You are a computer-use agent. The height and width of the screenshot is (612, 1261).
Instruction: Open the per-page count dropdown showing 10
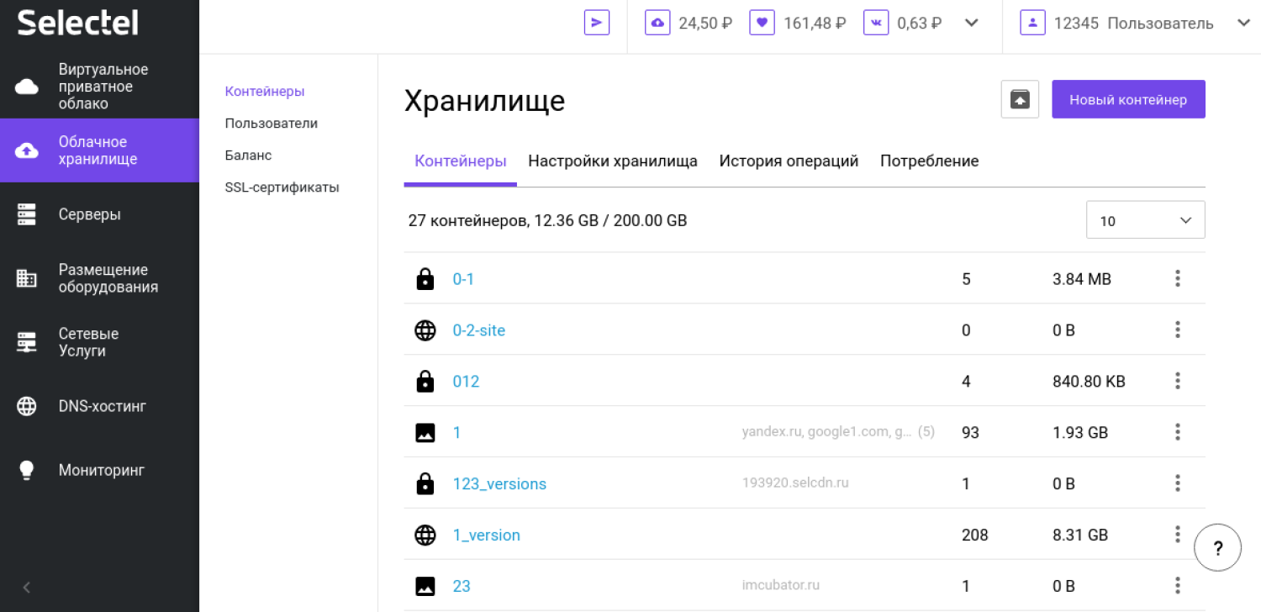tap(1145, 220)
